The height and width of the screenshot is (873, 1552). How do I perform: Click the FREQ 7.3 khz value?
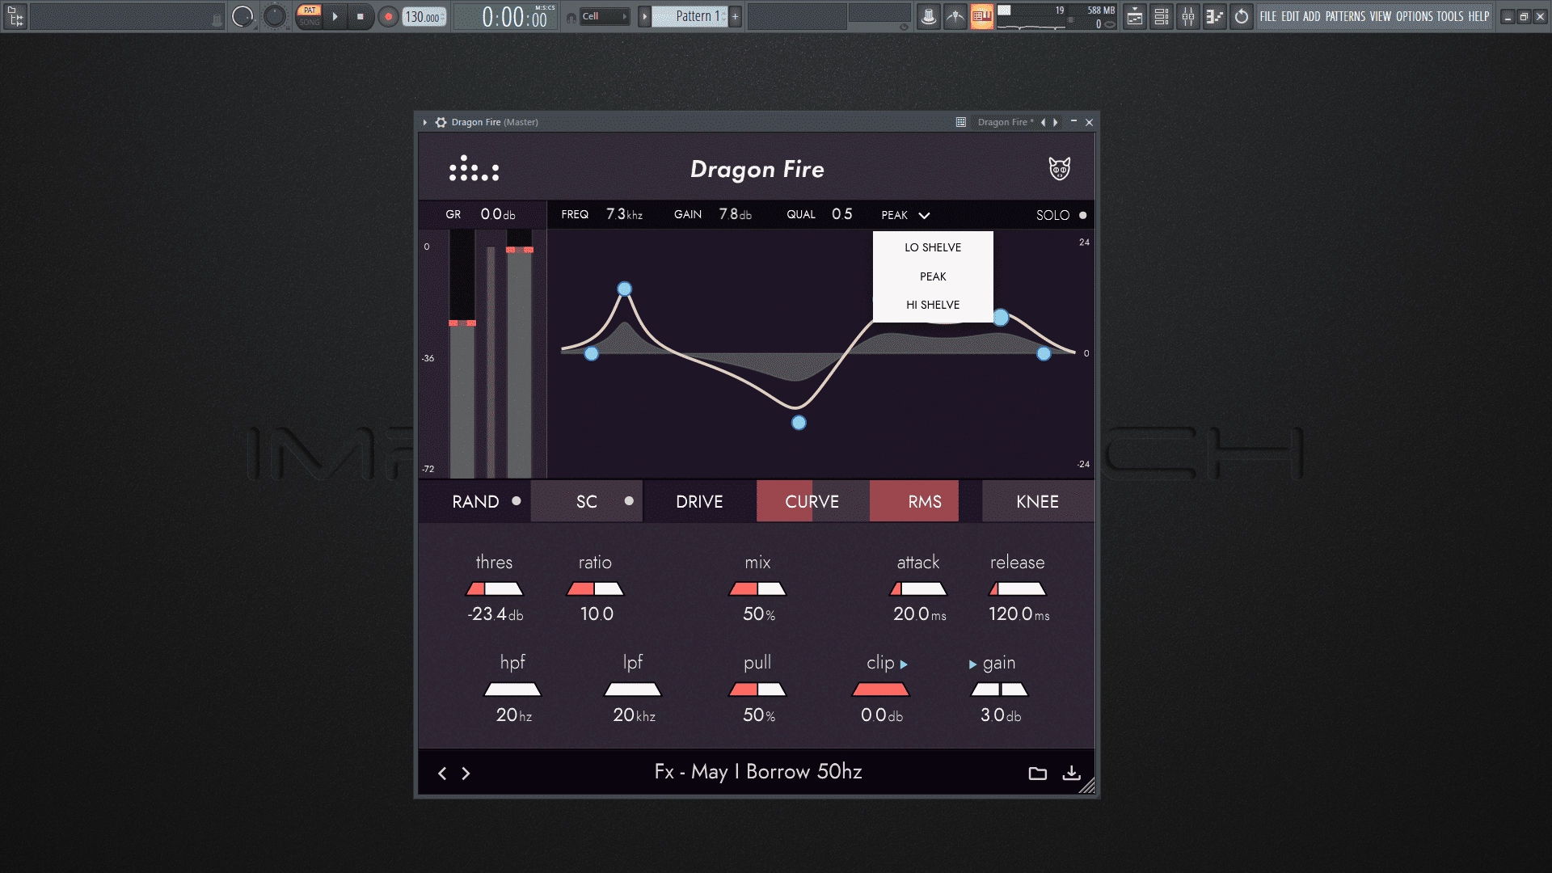pos(624,214)
